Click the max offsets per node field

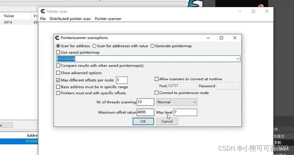pos(122,80)
